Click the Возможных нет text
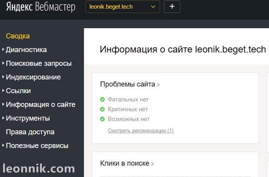Viewport: 269px width, 177px height. [129, 119]
